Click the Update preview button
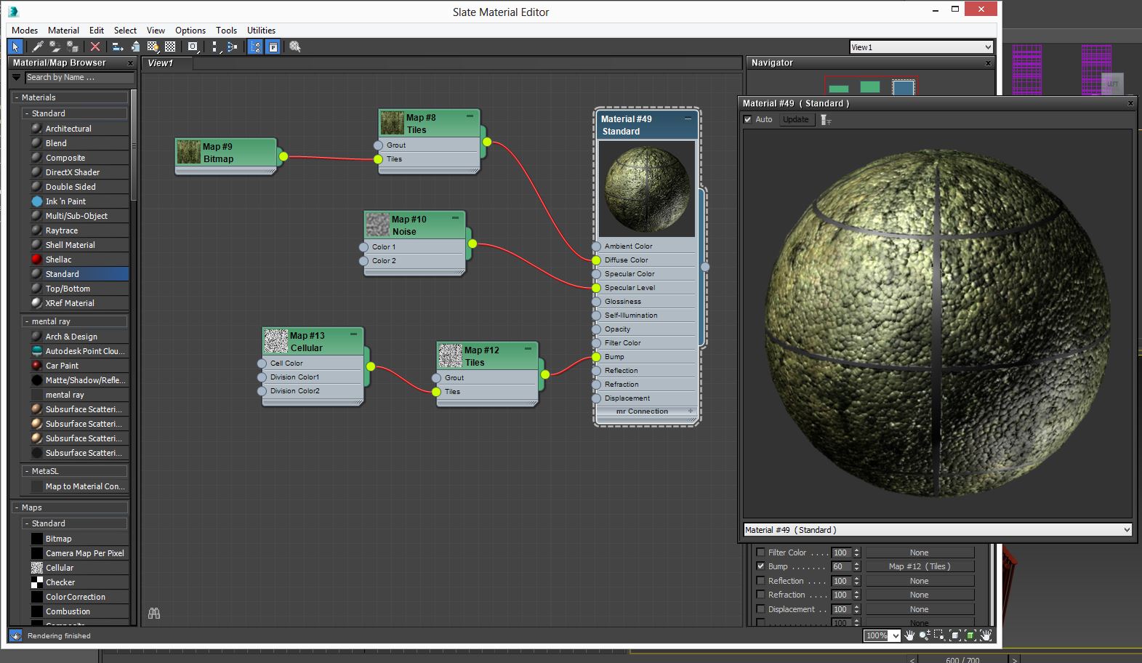This screenshot has height=663, width=1142. [795, 119]
